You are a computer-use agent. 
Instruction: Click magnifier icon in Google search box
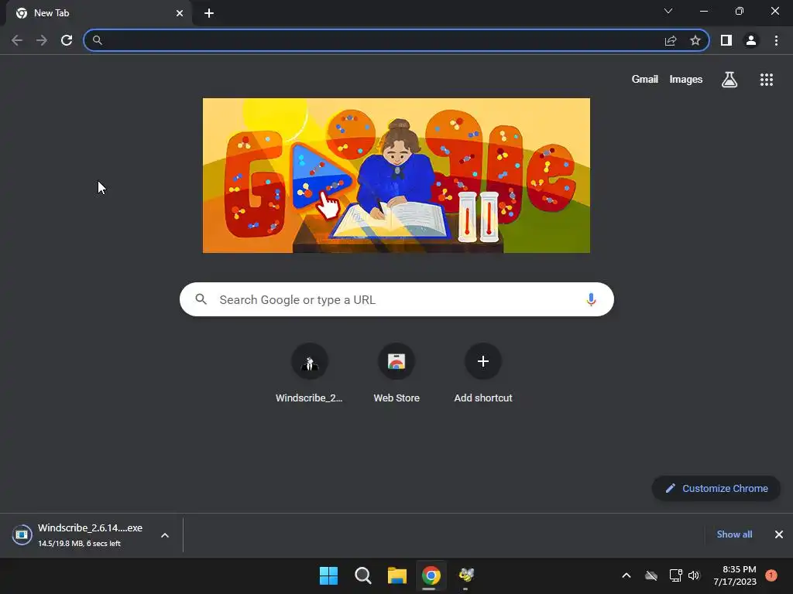(201, 299)
